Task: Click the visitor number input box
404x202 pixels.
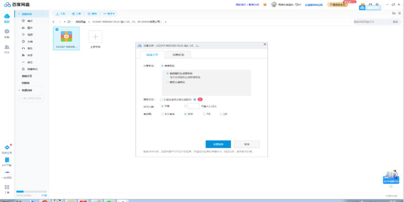Action: pyautogui.click(x=193, y=106)
